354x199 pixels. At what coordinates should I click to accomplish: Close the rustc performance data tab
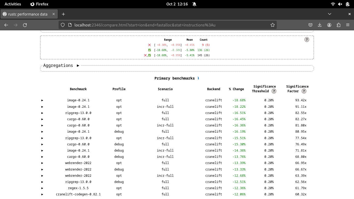[54, 14]
